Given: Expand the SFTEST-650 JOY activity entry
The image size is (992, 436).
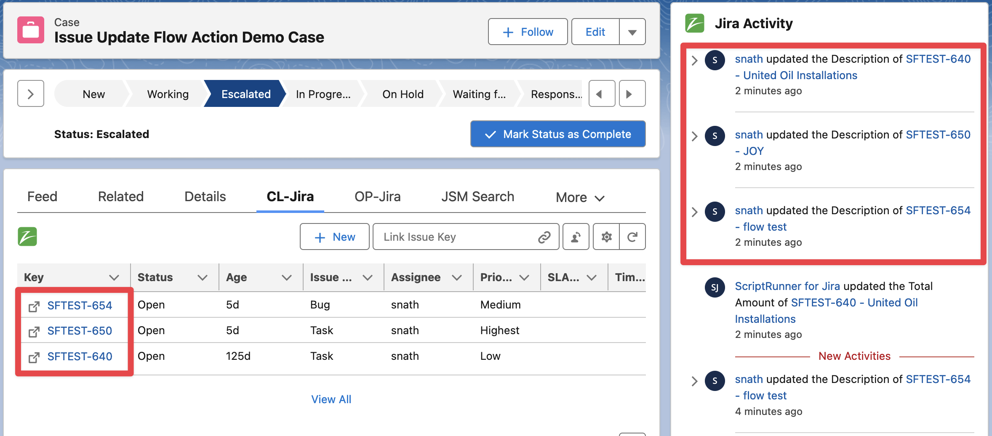Looking at the screenshot, I should click(x=695, y=136).
